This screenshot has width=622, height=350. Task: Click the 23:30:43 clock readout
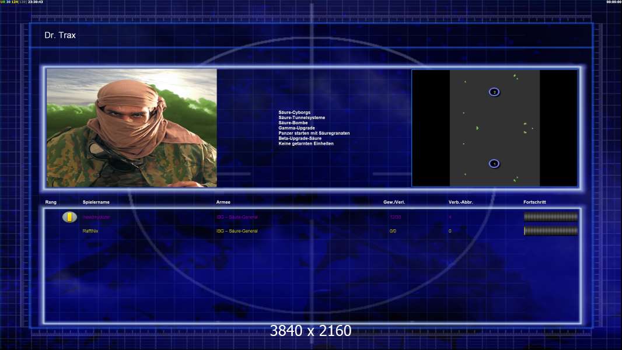point(36,2)
